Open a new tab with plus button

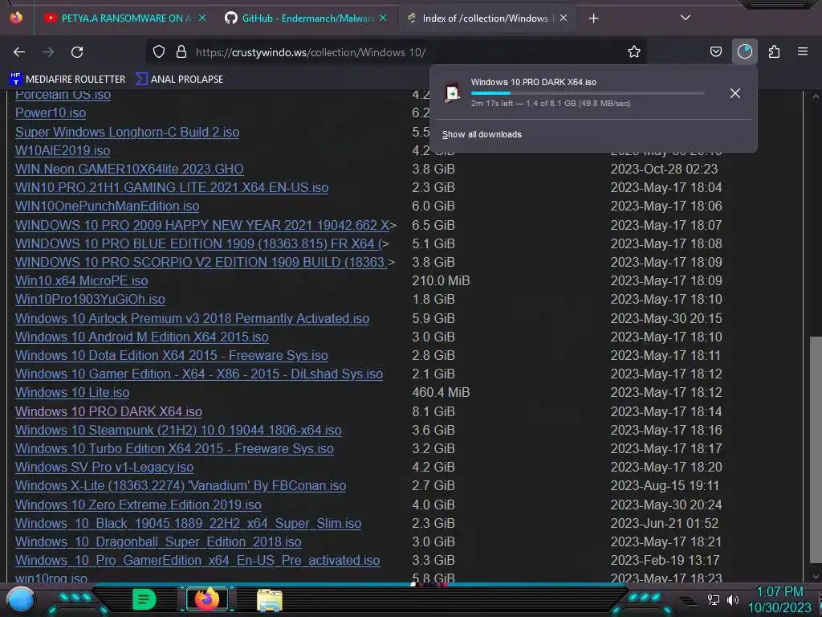593,18
